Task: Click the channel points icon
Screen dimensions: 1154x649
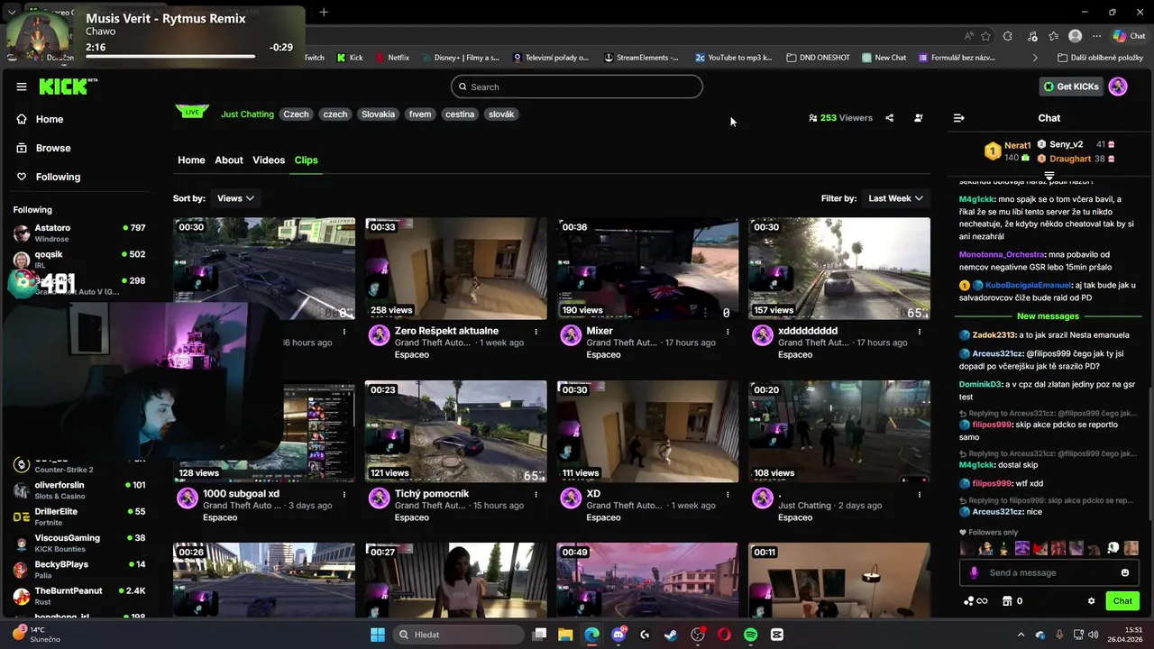Action: (x=975, y=601)
